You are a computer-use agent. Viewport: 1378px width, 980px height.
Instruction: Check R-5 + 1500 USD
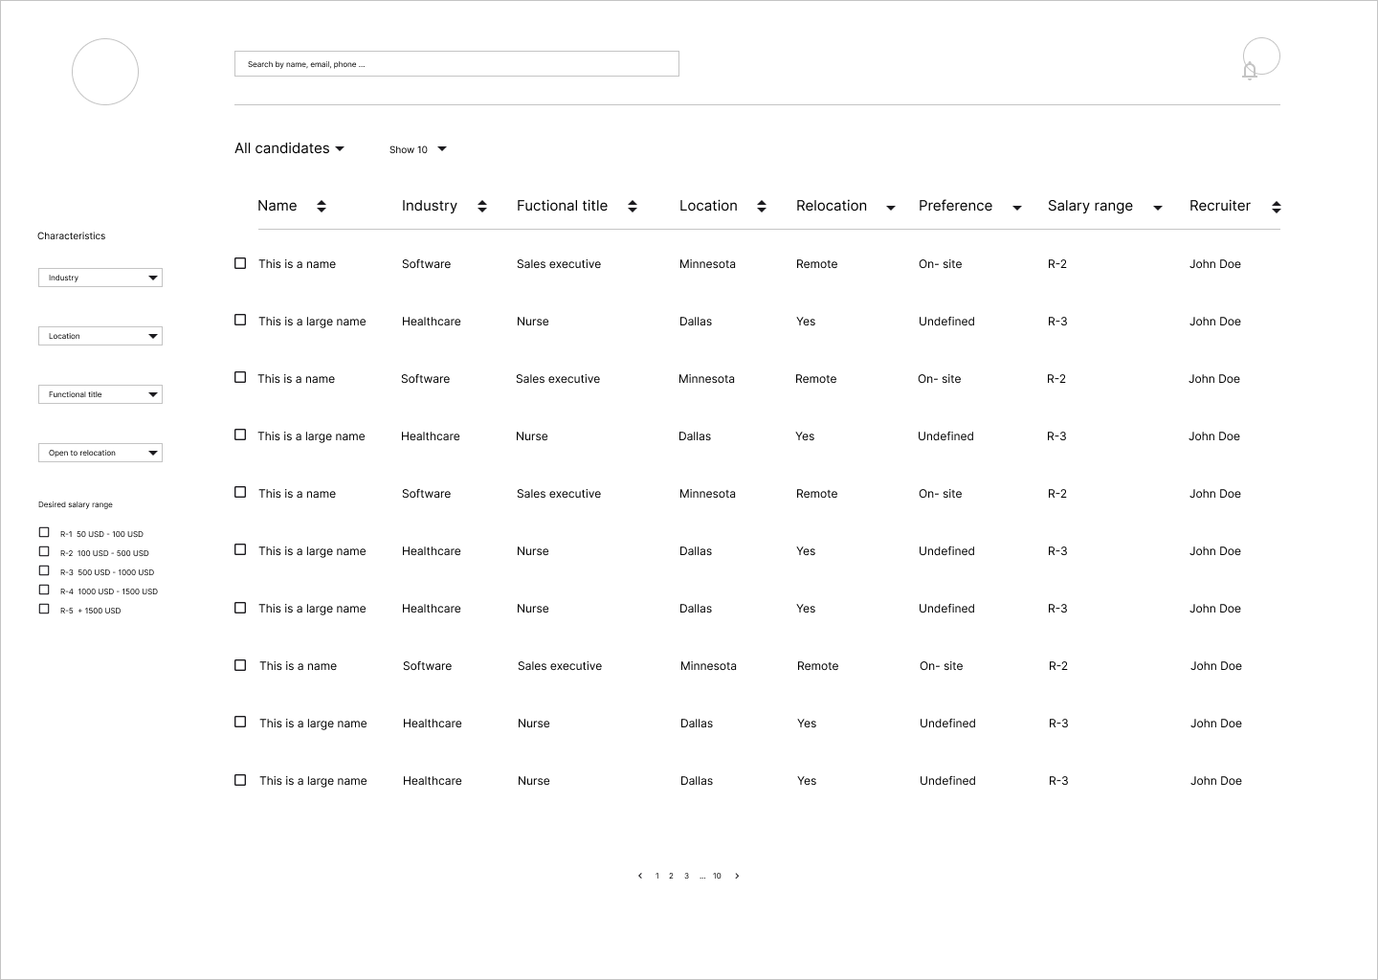(44, 609)
